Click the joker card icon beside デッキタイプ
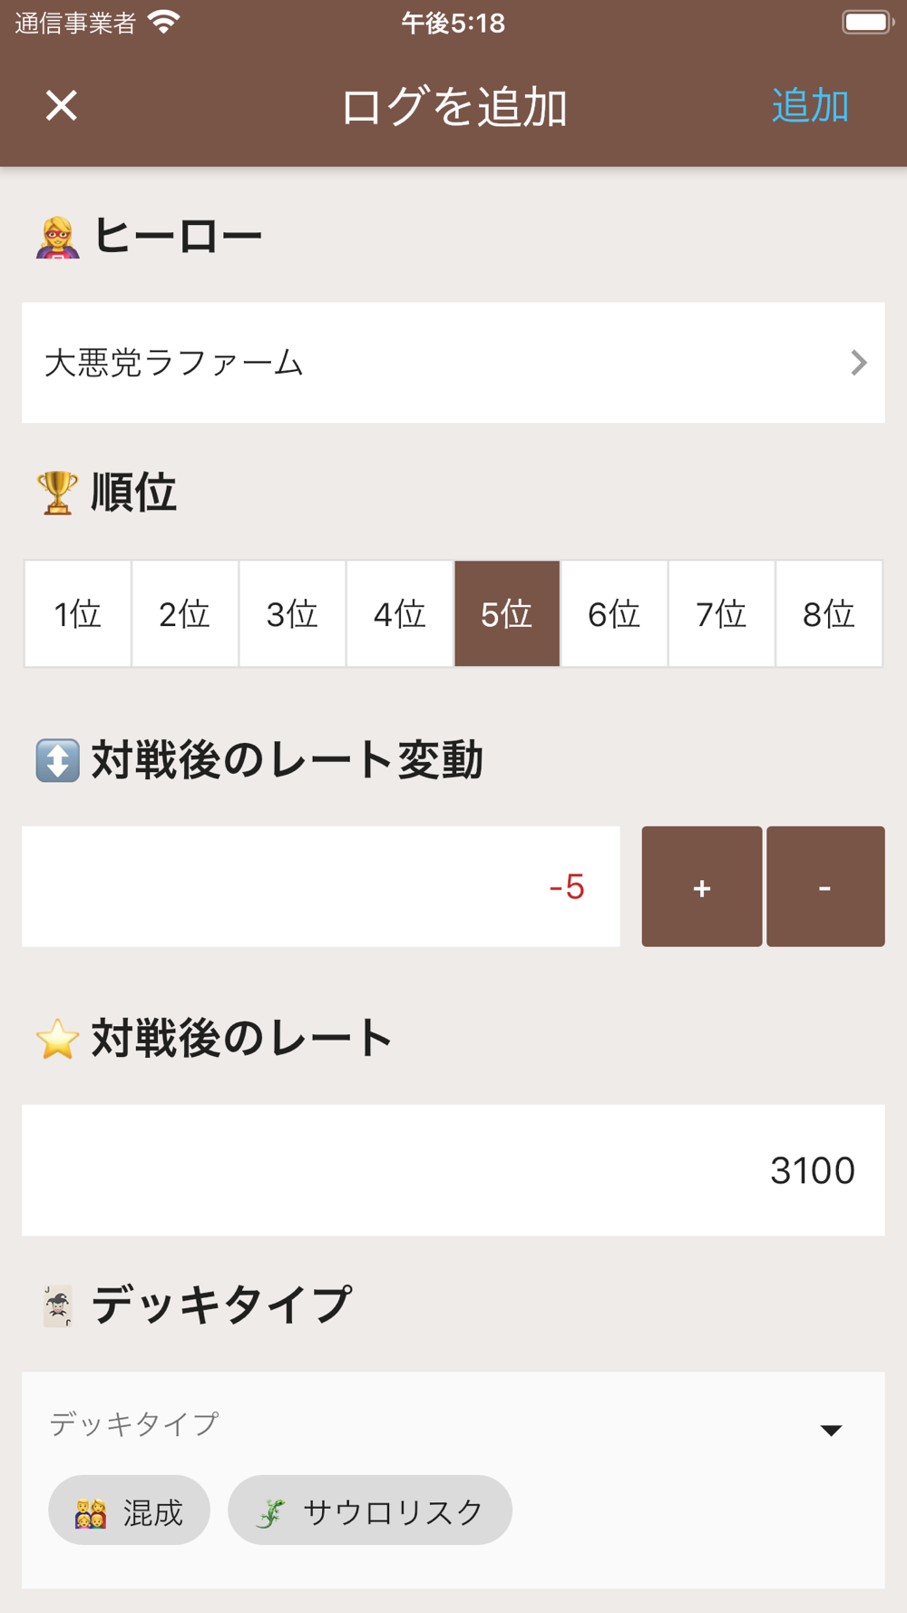The height and width of the screenshot is (1613, 907). (57, 1306)
